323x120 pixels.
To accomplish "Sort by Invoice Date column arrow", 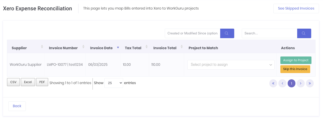I will tap(118, 47).
